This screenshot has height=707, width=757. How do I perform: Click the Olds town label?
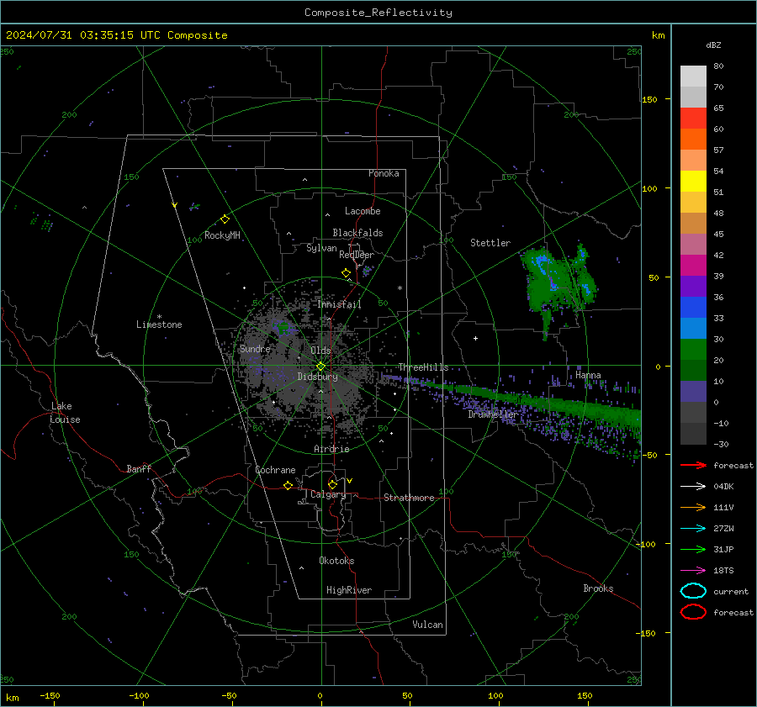(320, 351)
